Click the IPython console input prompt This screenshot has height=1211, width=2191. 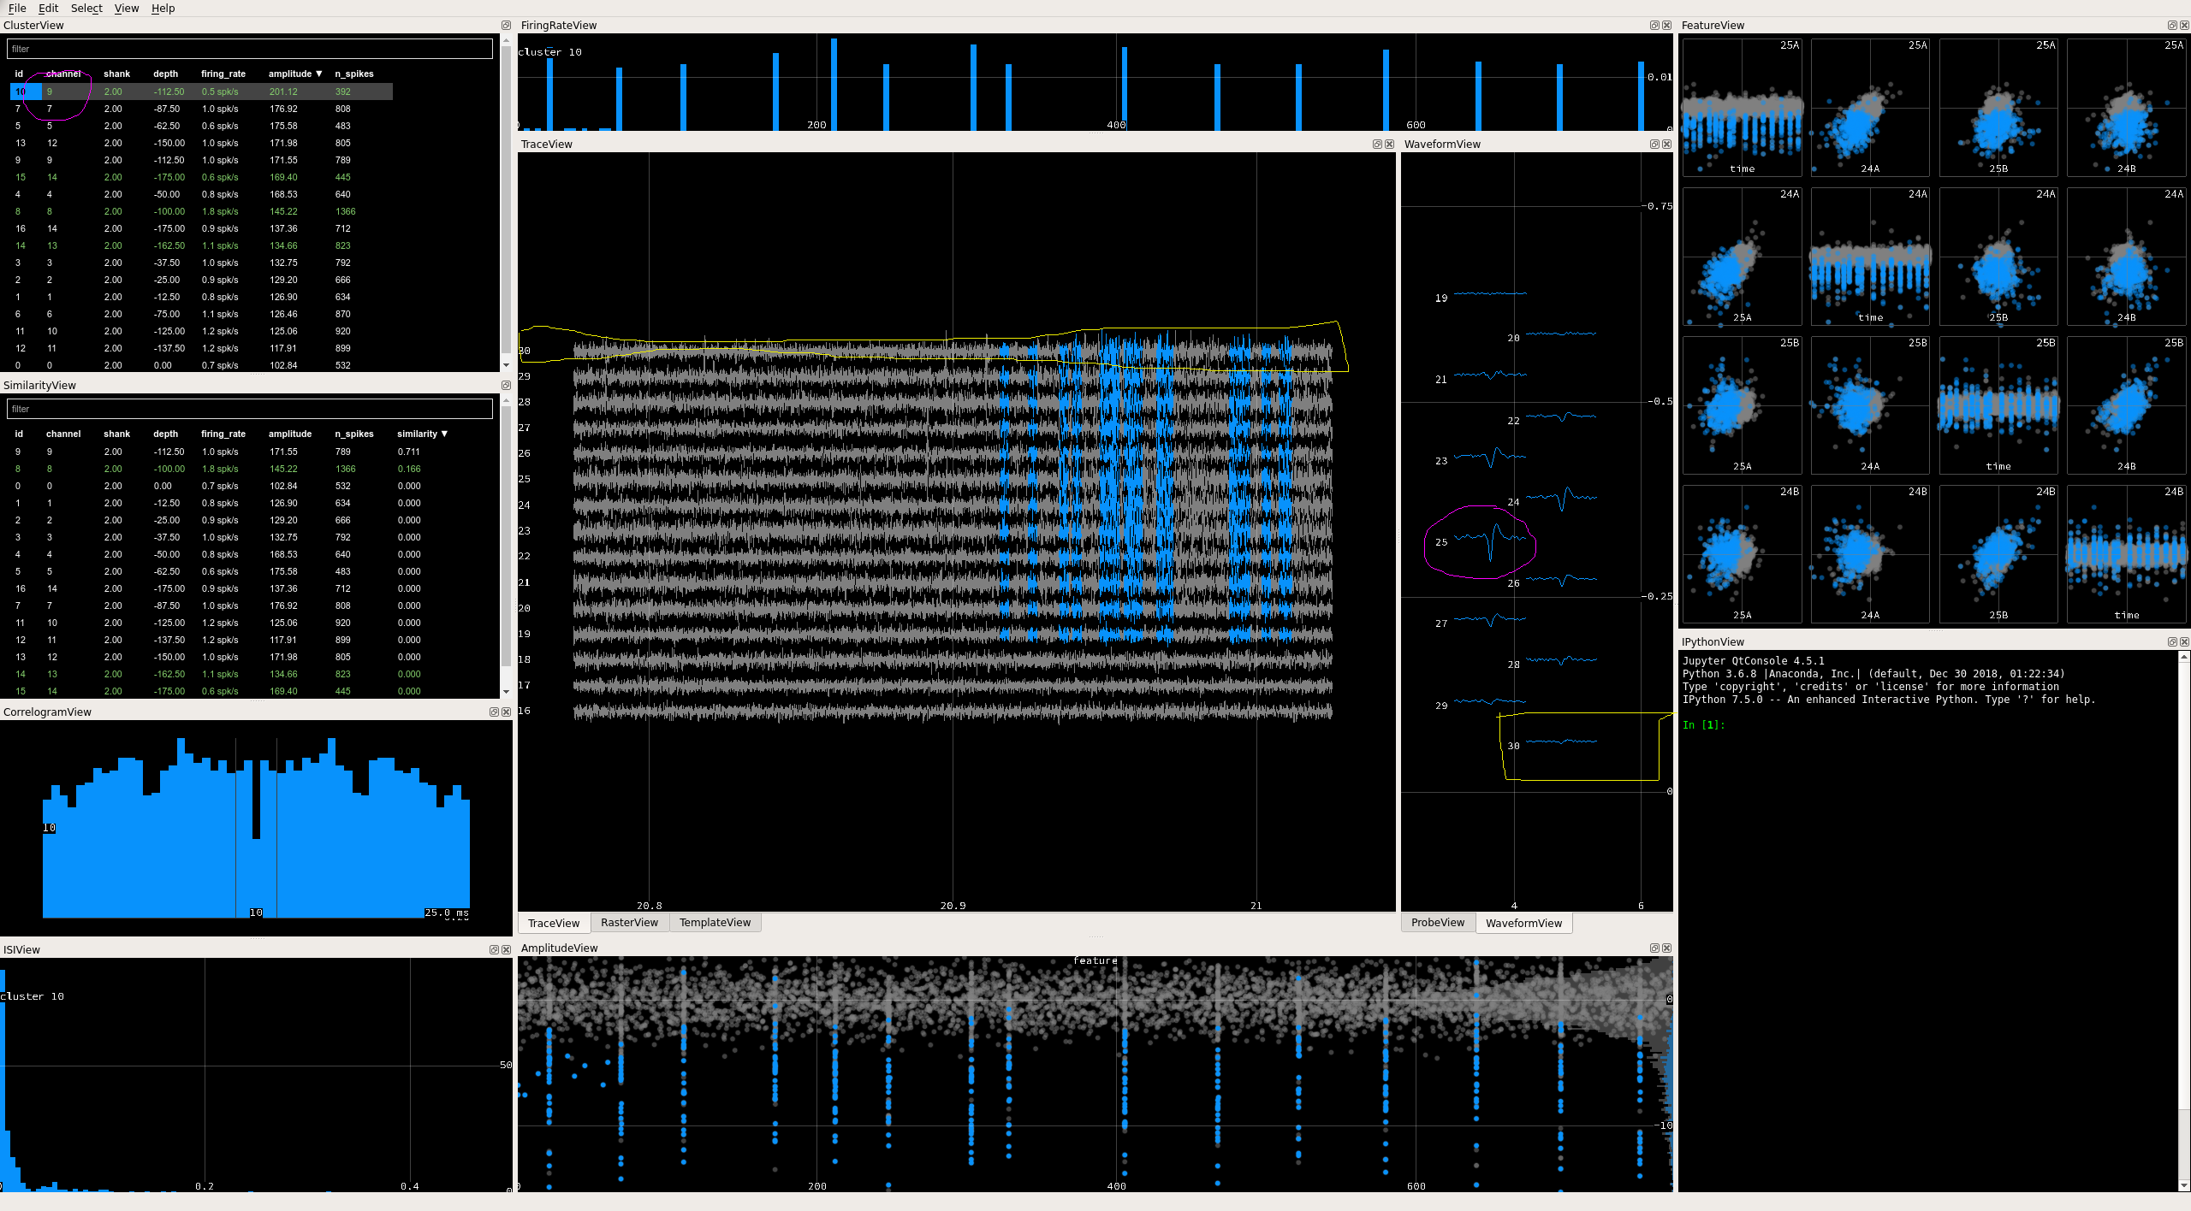1797,724
